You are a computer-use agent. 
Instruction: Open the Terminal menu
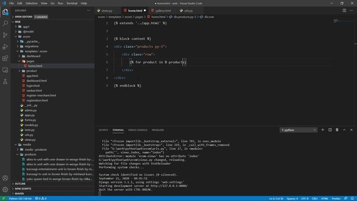click(x=72, y=3)
